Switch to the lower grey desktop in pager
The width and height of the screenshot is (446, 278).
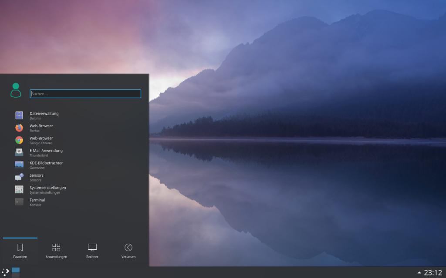[x=16, y=275]
